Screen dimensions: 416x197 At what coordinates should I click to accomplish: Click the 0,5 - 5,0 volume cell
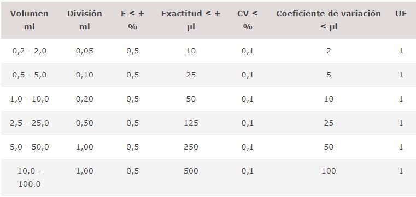pos(29,75)
